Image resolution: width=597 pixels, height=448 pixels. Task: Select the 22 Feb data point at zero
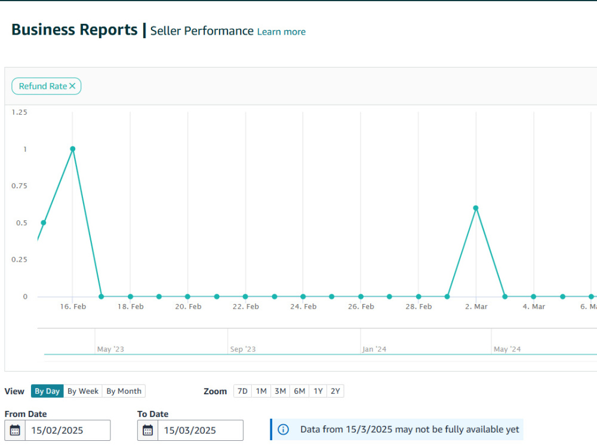[245, 296]
